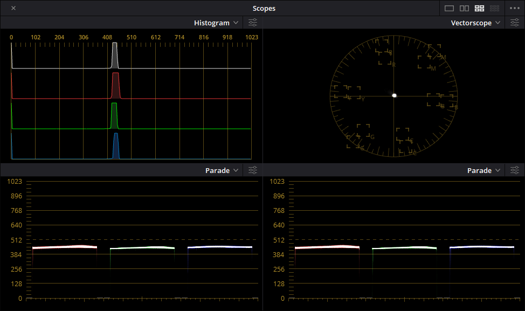
Task: Open bottom-right Parade scope type dropdown
Action: [483, 170]
